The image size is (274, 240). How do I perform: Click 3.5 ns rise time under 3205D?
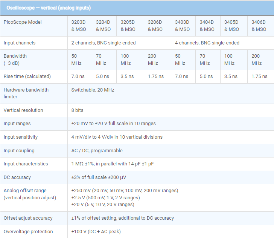[x=127, y=76]
